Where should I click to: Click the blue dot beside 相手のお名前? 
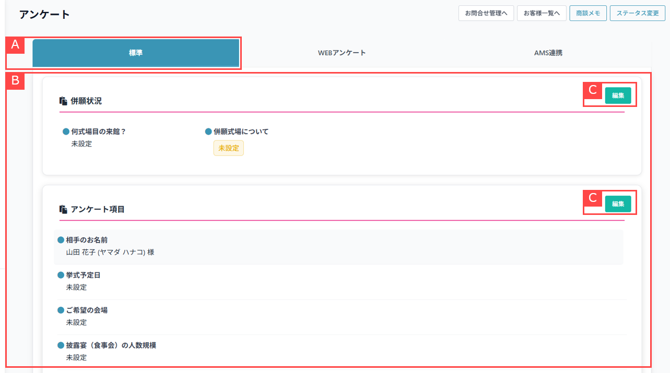(61, 240)
